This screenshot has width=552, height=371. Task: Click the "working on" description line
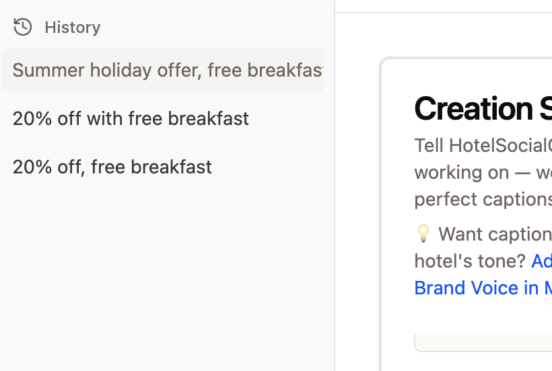point(482,172)
